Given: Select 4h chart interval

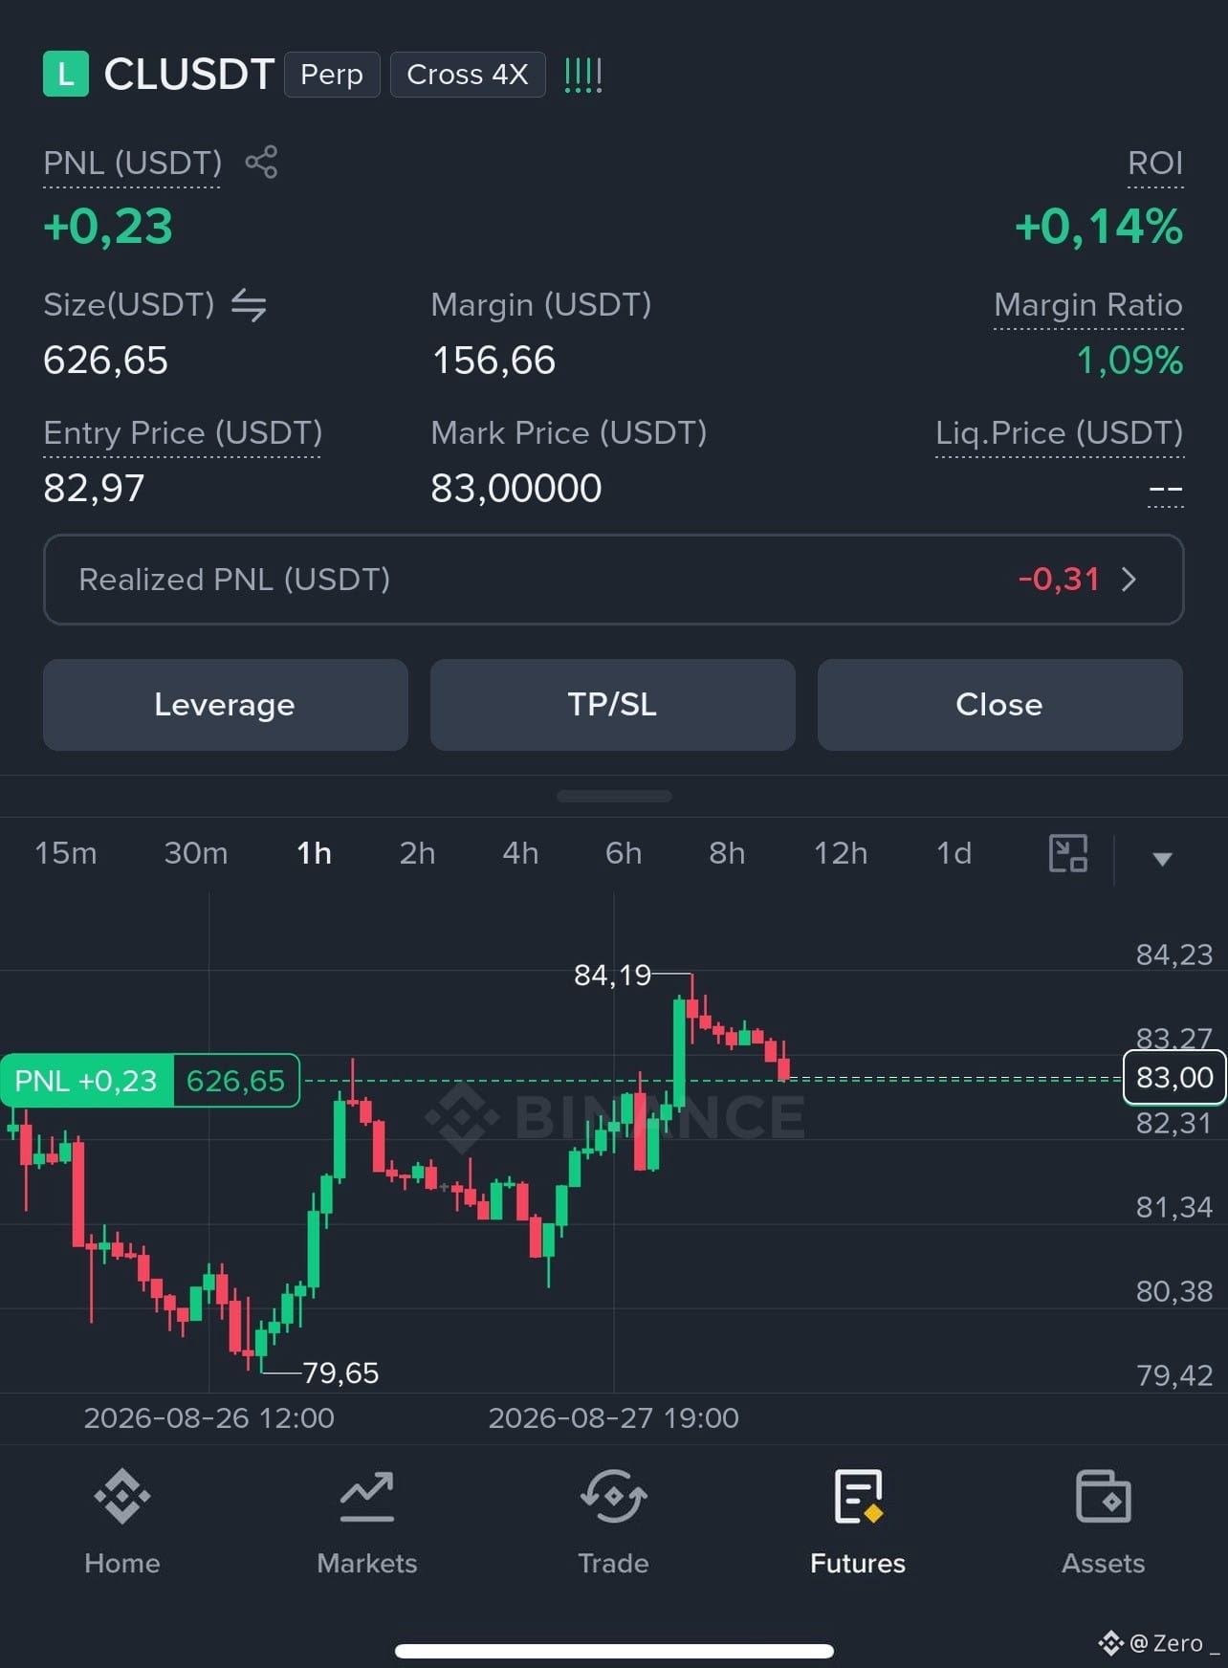Looking at the screenshot, I should coord(520,853).
